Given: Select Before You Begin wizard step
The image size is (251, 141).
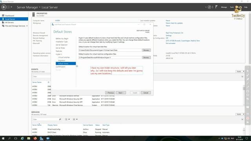Looking at the screenshot, I should tap(62, 38).
